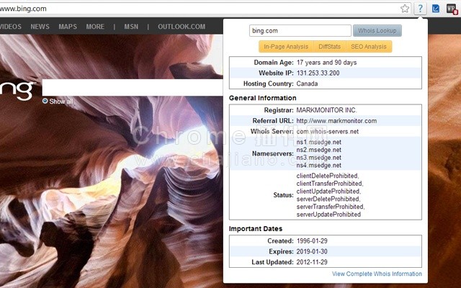Select the Show all radio button
Screen dimensions: 461x288
[45, 101]
